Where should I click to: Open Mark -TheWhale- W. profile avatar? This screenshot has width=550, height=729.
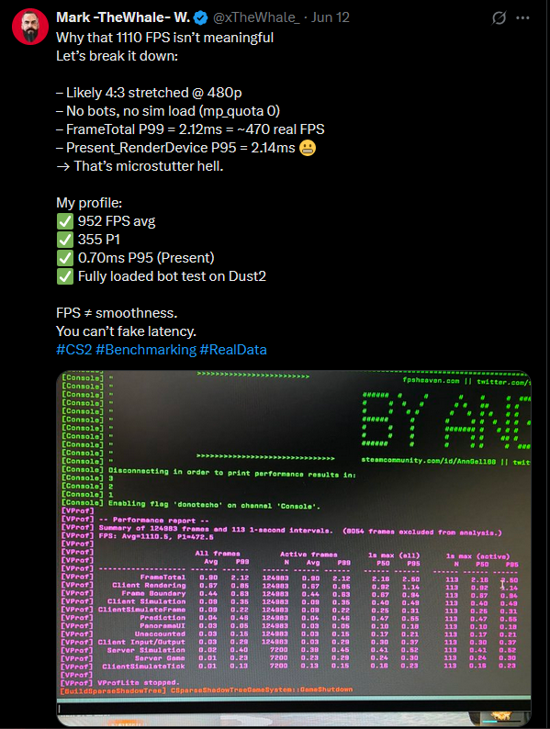click(x=30, y=27)
